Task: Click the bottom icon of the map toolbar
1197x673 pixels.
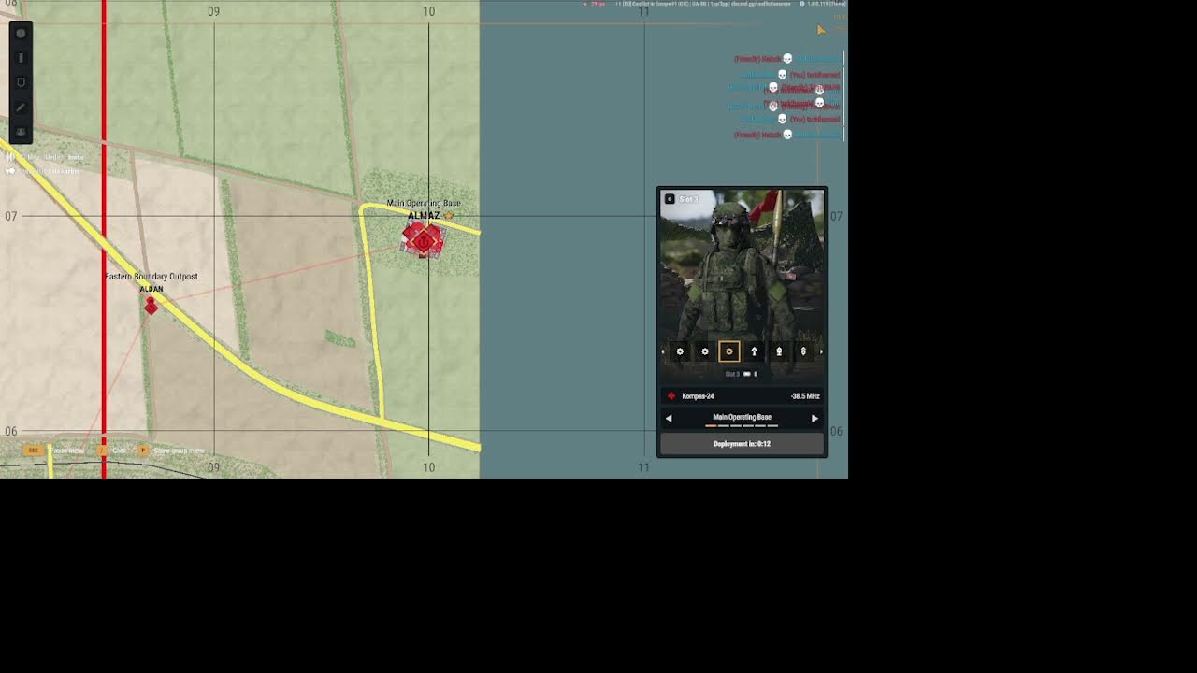Action: click(x=21, y=132)
